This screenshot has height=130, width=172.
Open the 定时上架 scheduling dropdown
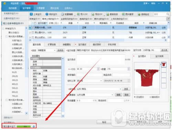point(101,81)
